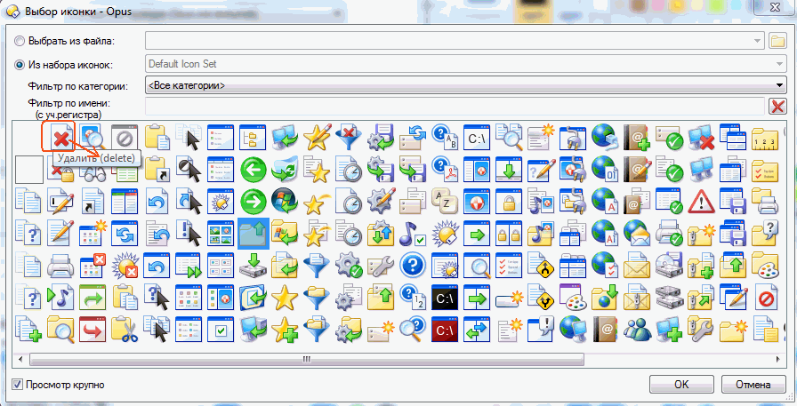Select the red X delete icon
The height and width of the screenshot is (406, 797).
61,138
